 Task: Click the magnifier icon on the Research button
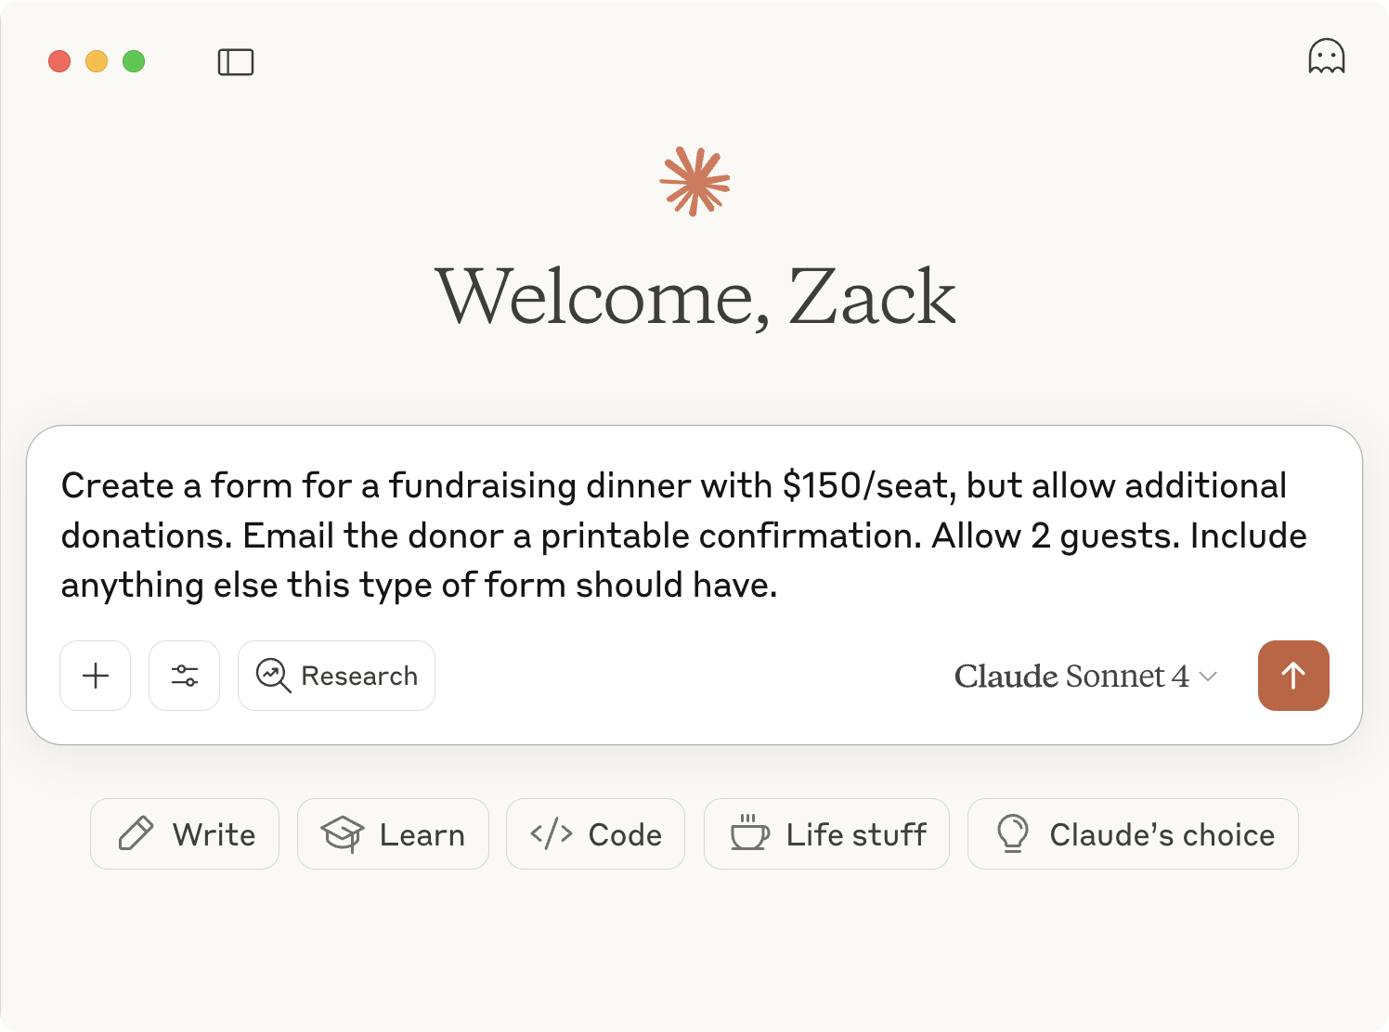click(x=273, y=676)
